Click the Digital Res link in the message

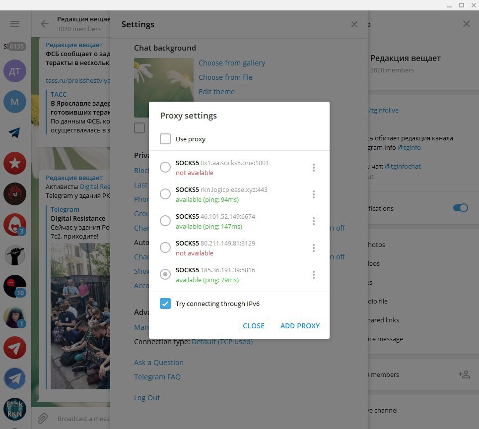point(95,187)
